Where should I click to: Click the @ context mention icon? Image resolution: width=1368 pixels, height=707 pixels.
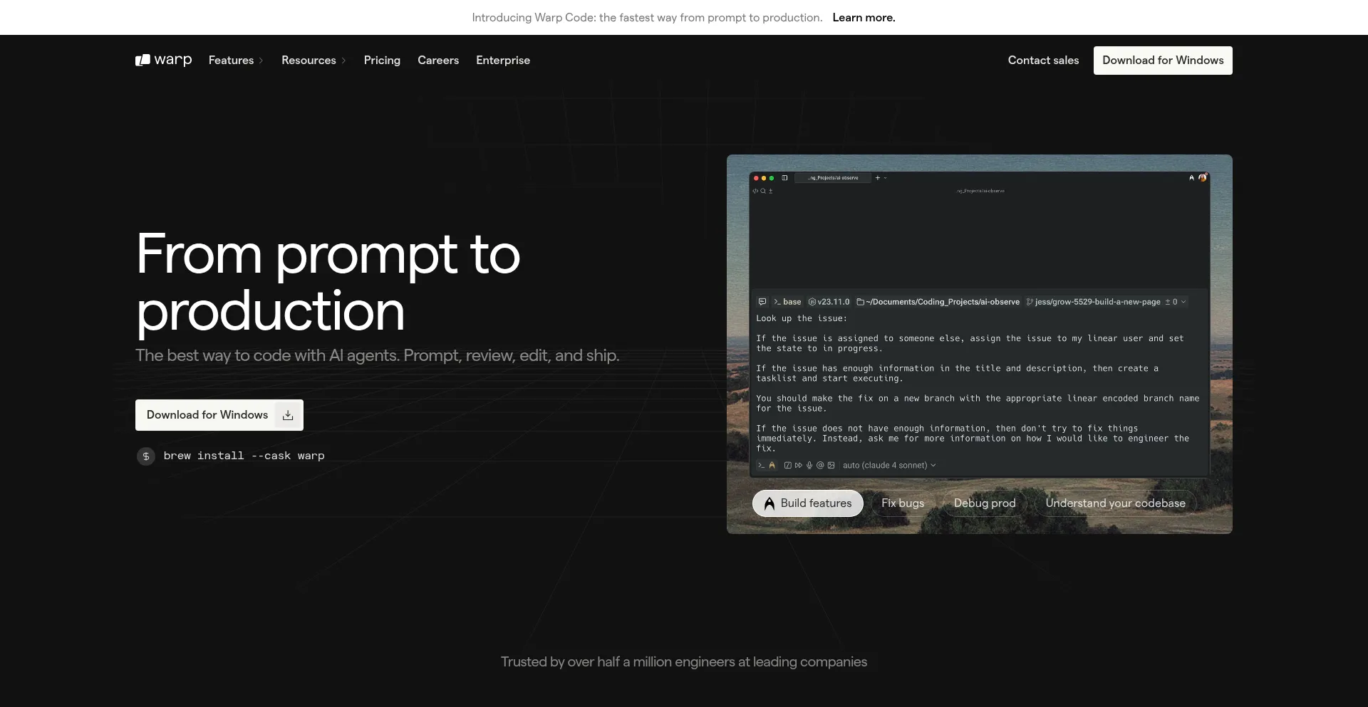pyautogui.click(x=820, y=465)
